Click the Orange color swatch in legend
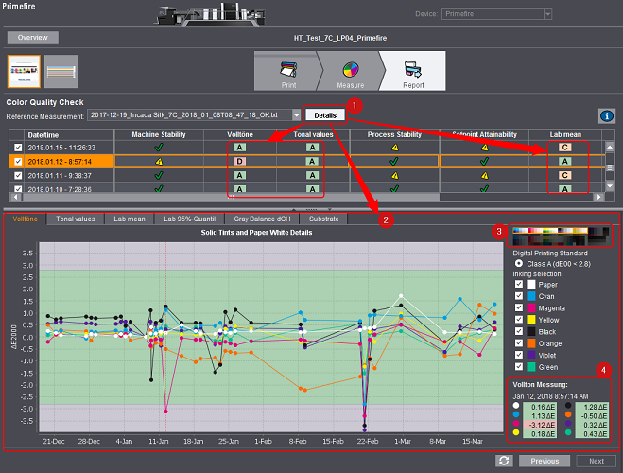This screenshot has width=623, height=473. pos(531,343)
